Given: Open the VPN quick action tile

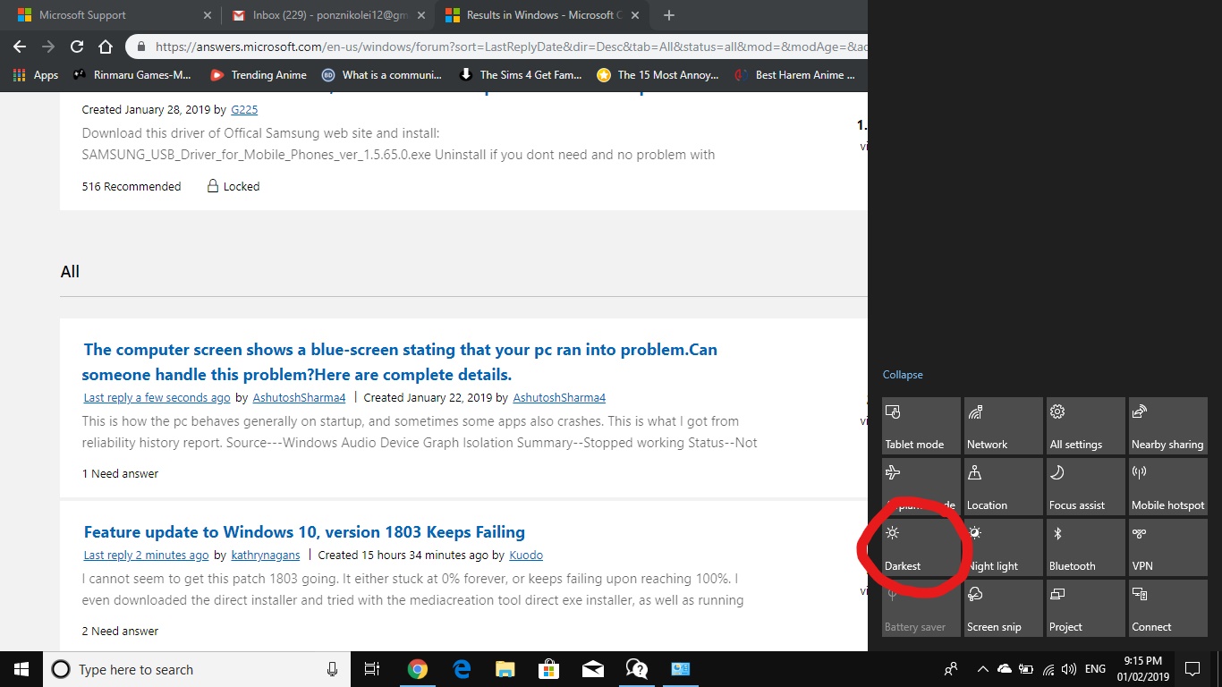Looking at the screenshot, I should 1168,547.
